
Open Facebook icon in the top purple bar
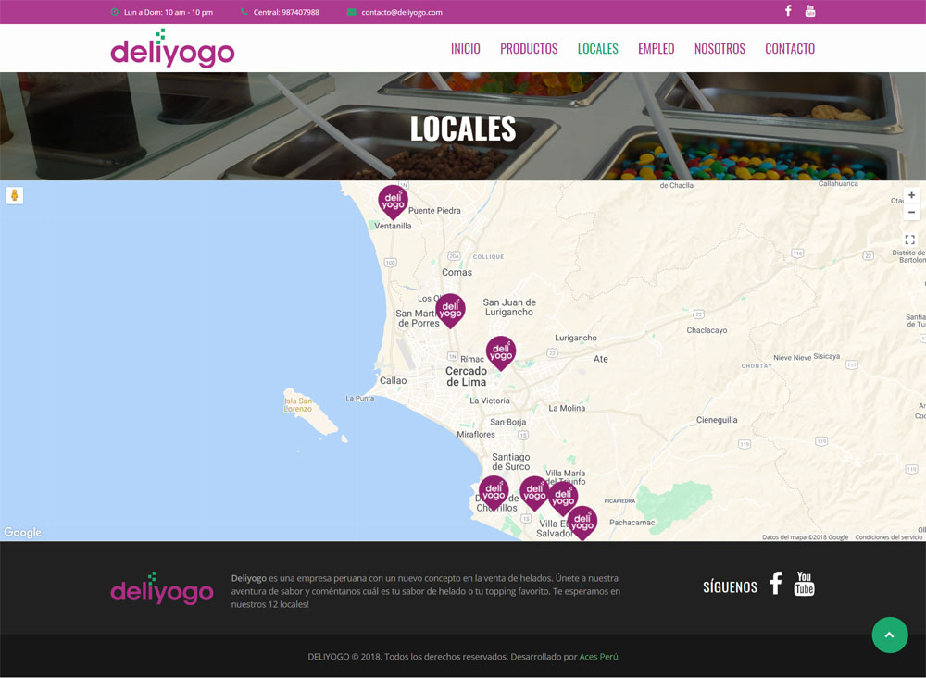point(788,10)
